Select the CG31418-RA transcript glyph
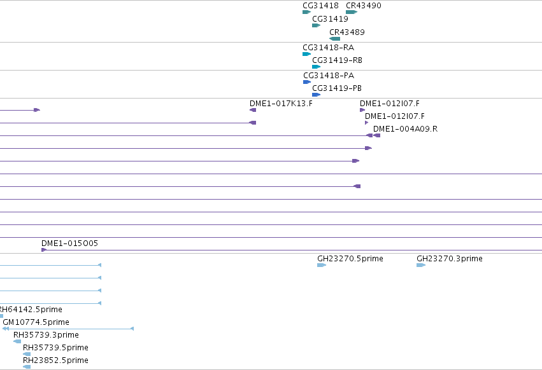Screen dimensions: 542x370 pyautogui.click(x=306, y=54)
